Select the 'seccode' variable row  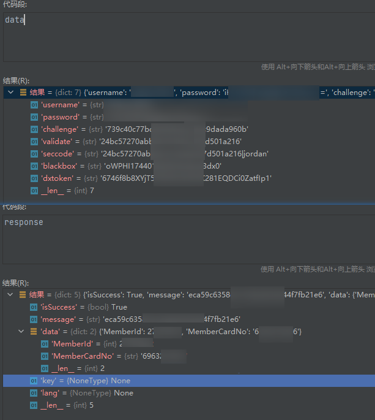189,154
